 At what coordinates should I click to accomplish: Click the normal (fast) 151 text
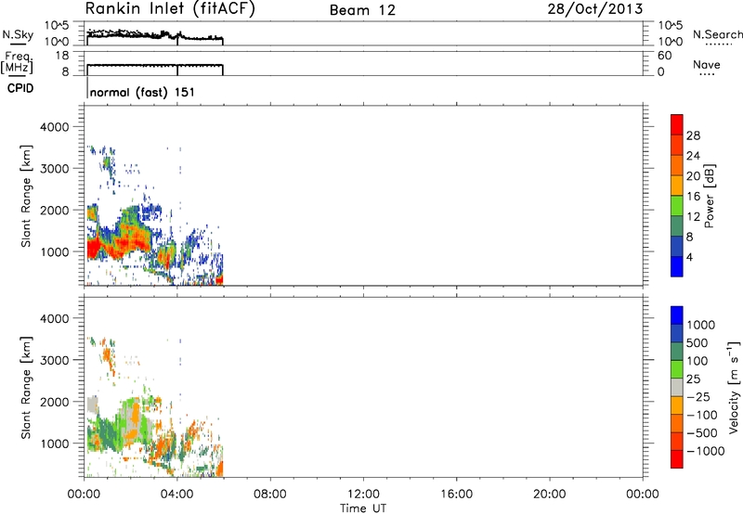tap(142, 92)
